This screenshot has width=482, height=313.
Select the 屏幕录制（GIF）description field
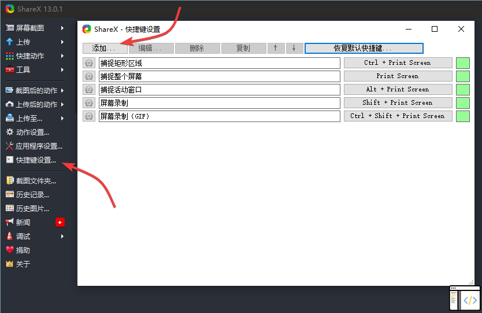point(219,116)
